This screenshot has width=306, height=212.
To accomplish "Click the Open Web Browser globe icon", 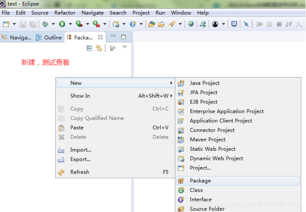I will (x=191, y=24).
